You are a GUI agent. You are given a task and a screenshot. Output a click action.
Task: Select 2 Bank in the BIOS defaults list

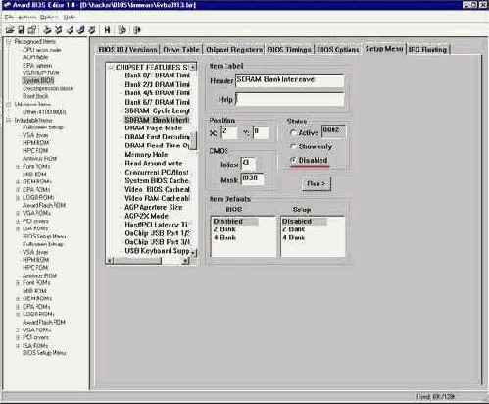(224, 229)
